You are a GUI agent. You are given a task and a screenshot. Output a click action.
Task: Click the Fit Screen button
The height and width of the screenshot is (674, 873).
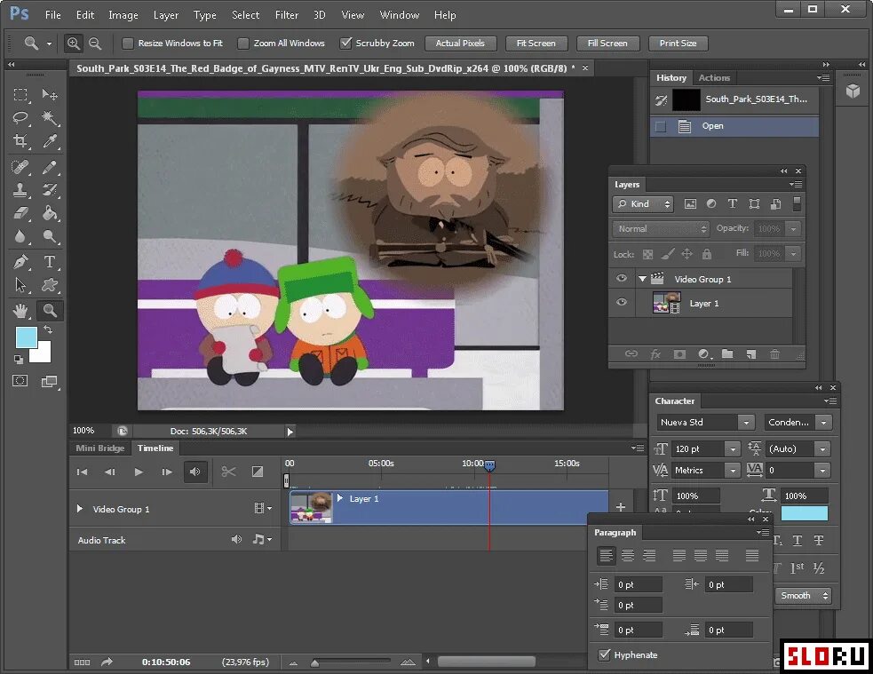[x=536, y=44]
